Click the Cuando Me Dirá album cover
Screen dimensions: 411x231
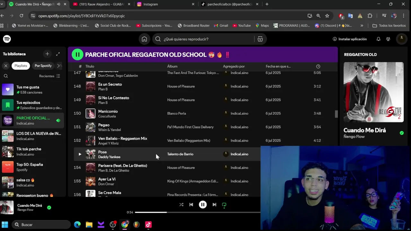[x=373, y=92]
